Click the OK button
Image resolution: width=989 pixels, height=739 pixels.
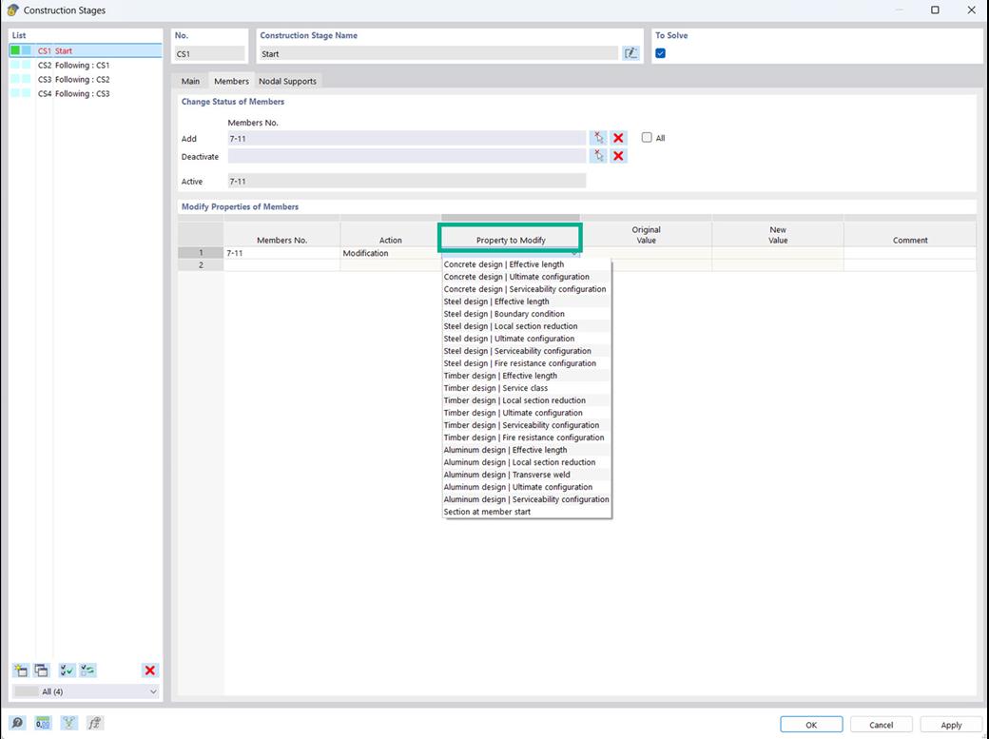coord(811,725)
